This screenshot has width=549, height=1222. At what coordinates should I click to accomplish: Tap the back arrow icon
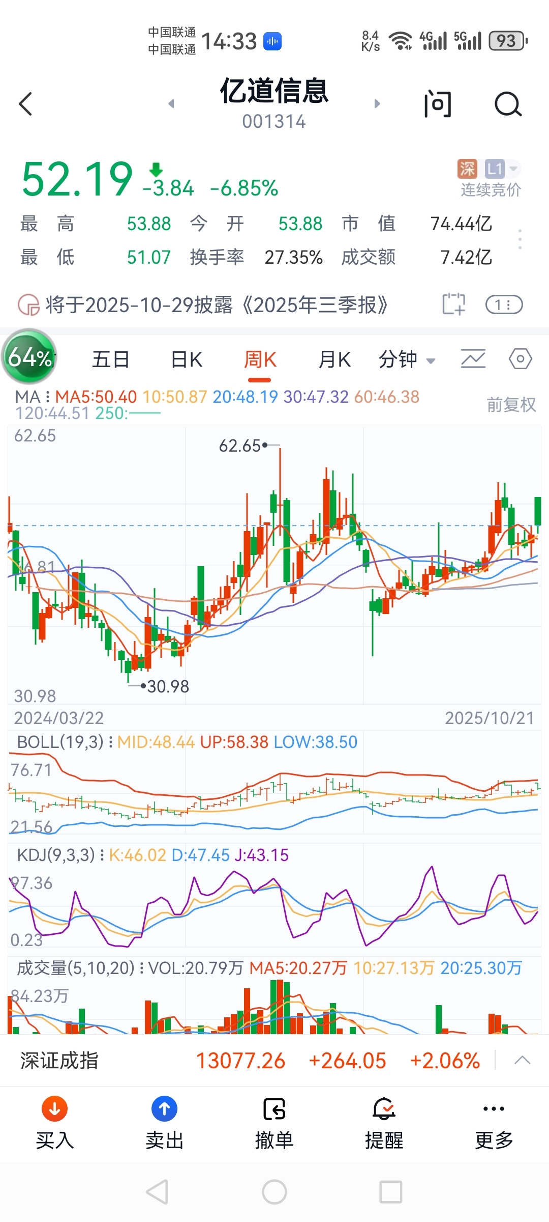coord(25,104)
